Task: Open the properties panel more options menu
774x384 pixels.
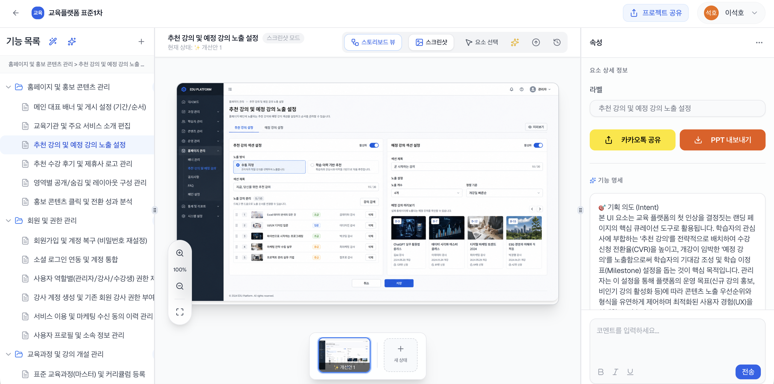Action: [x=759, y=43]
